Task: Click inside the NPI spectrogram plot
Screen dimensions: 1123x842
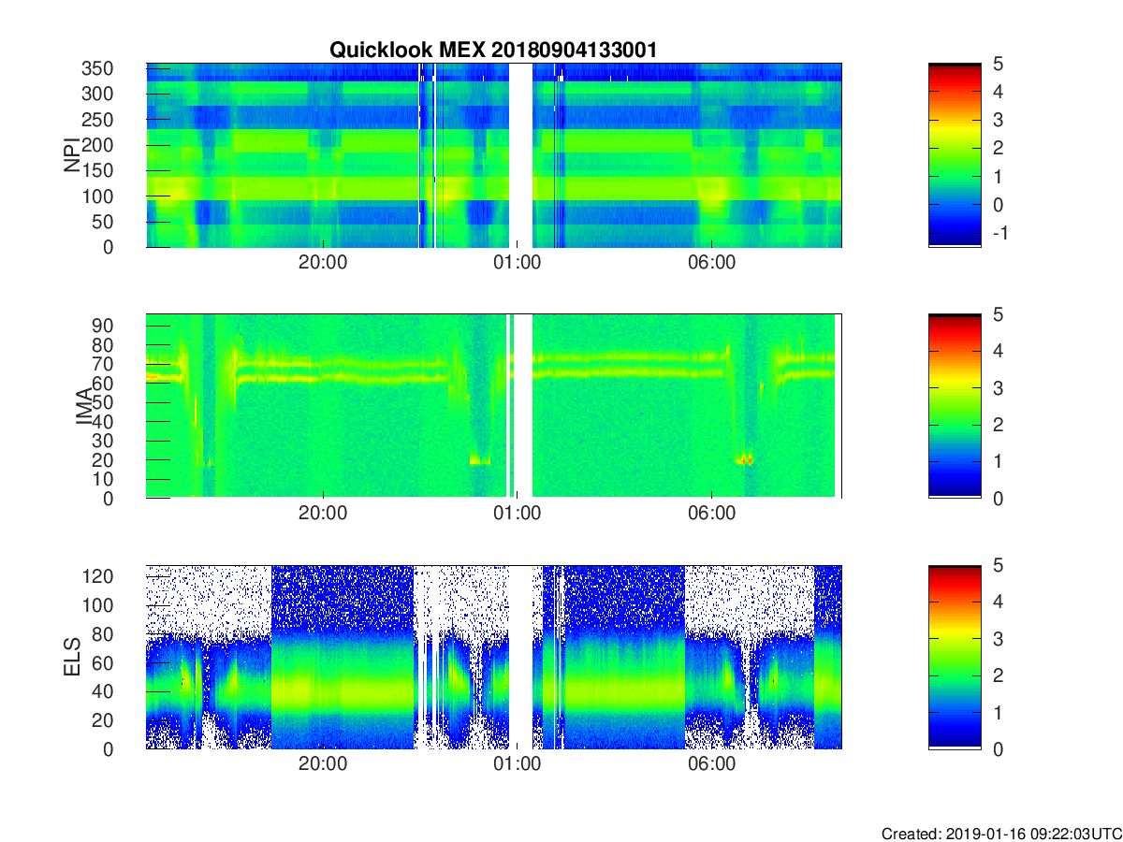Action: 493,154
